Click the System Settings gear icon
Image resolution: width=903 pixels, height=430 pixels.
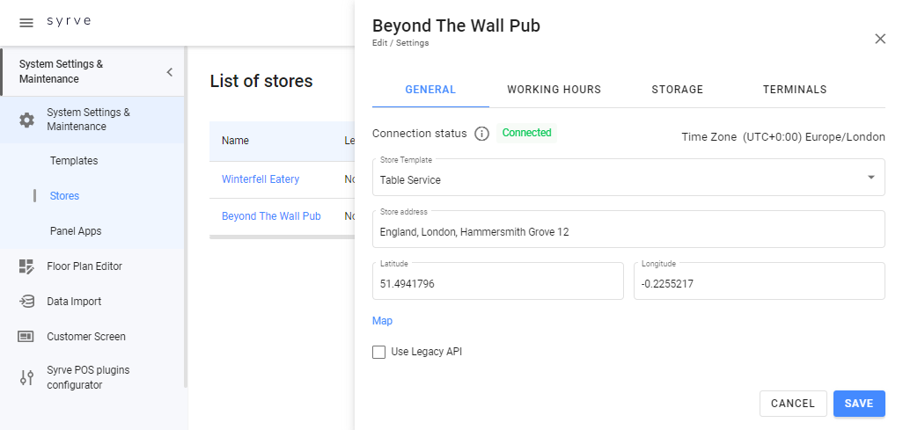(x=26, y=120)
